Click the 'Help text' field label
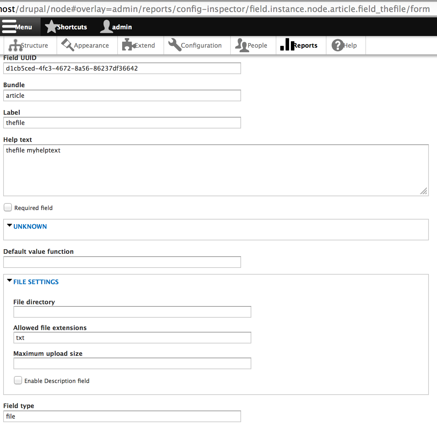The width and height of the screenshot is (437, 425). pyautogui.click(x=18, y=140)
